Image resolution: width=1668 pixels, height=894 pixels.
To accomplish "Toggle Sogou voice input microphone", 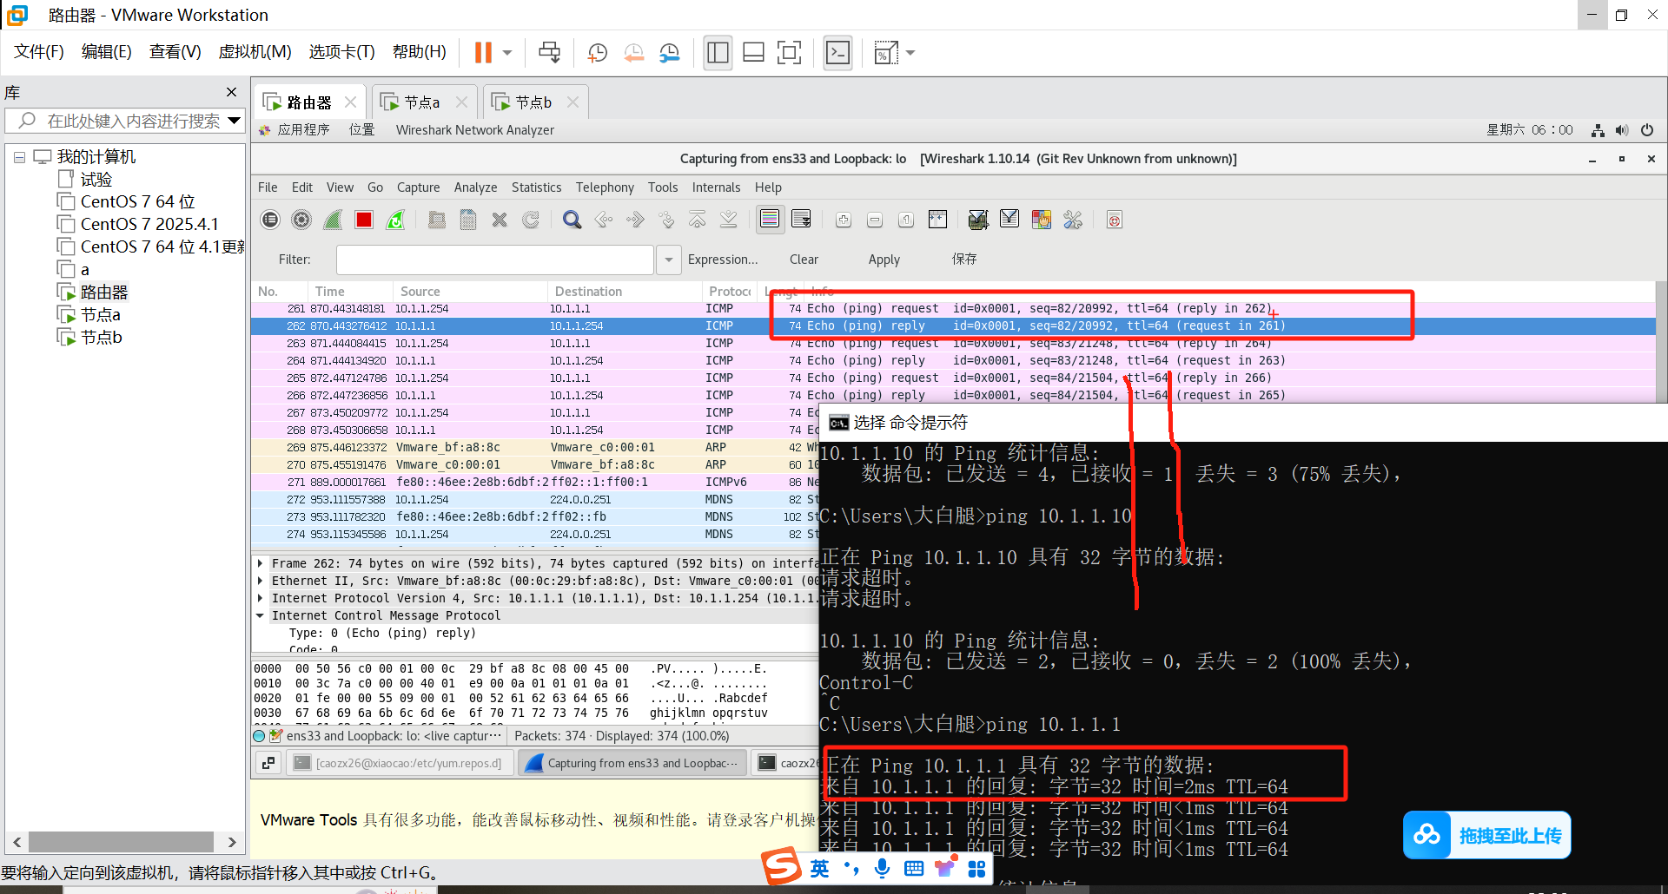I will point(882,869).
